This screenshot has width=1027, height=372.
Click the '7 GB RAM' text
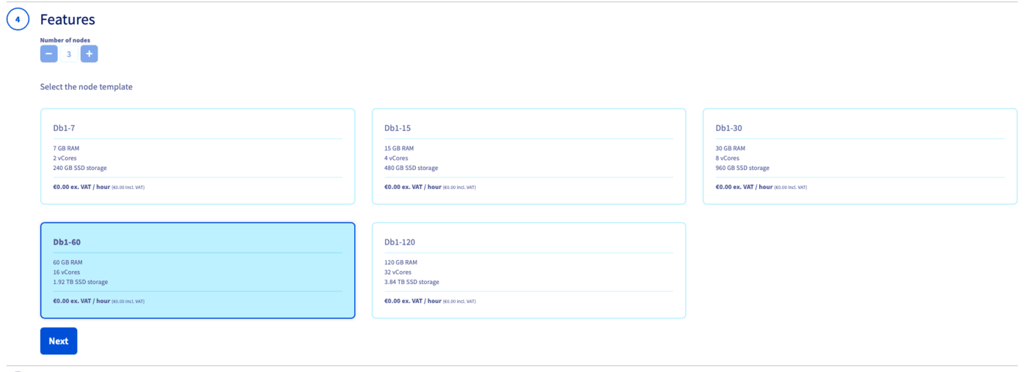point(66,149)
